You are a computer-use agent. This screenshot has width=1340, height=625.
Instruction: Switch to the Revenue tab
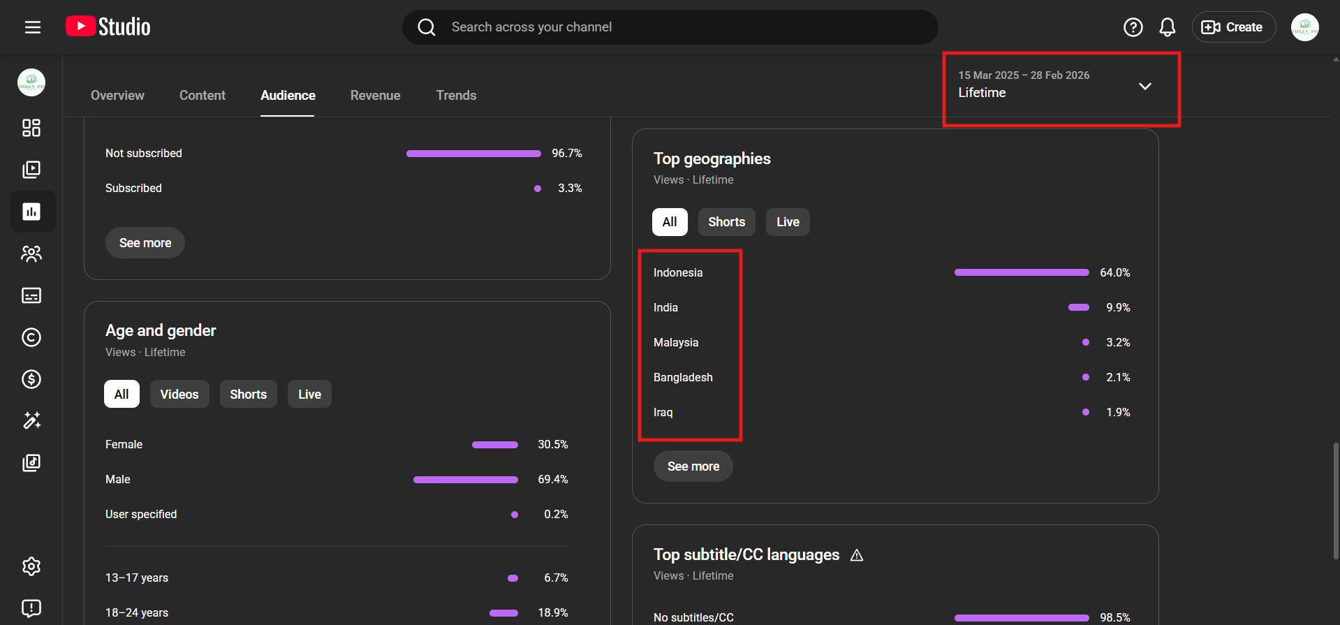click(x=375, y=96)
